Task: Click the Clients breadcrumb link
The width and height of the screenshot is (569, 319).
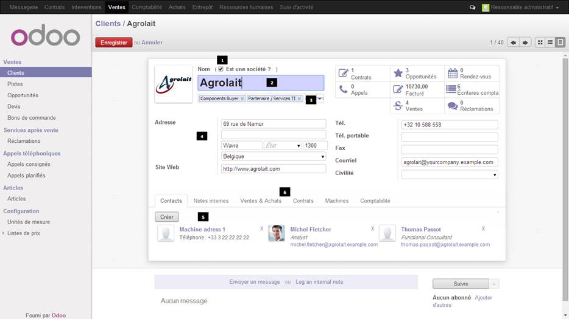Action: click(x=108, y=24)
